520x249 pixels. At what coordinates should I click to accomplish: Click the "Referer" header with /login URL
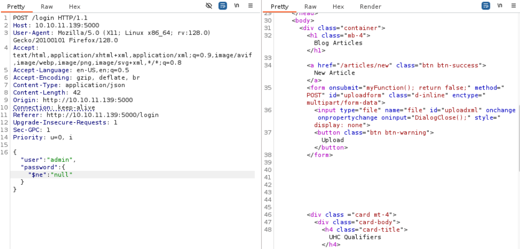coord(85,115)
